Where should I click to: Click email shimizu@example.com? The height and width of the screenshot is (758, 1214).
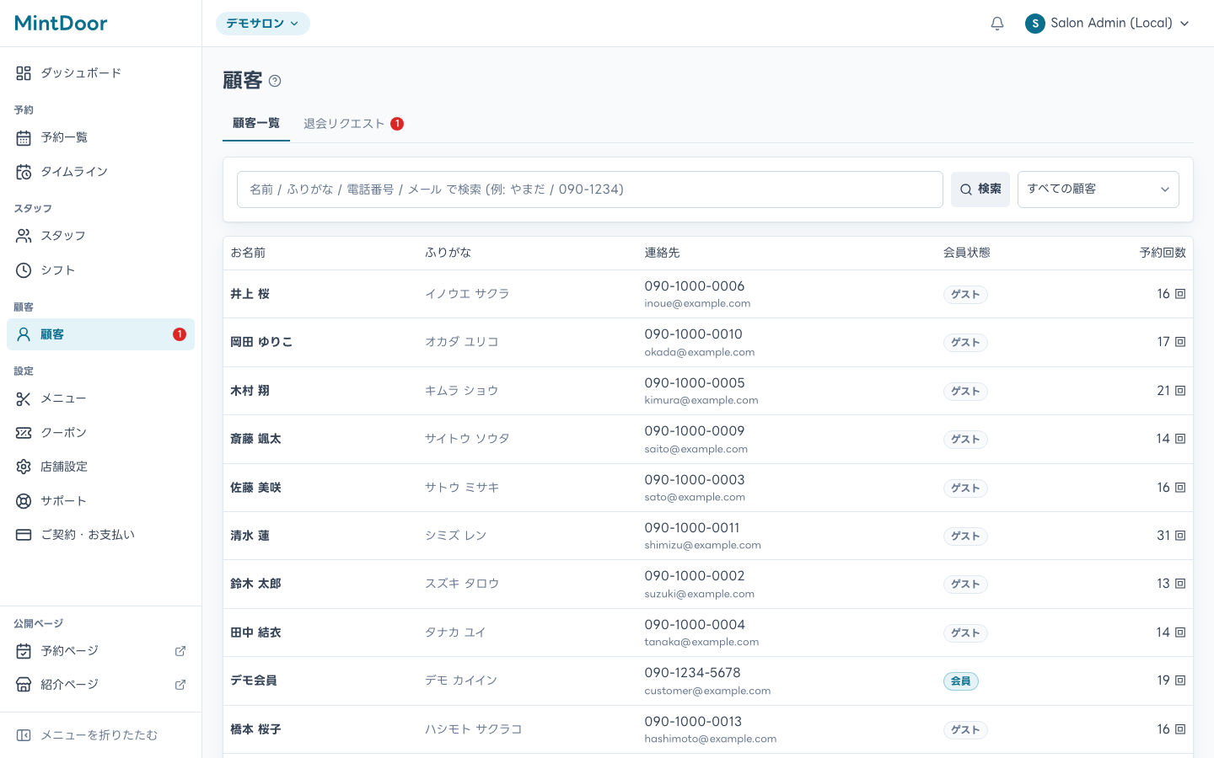tap(702, 546)
